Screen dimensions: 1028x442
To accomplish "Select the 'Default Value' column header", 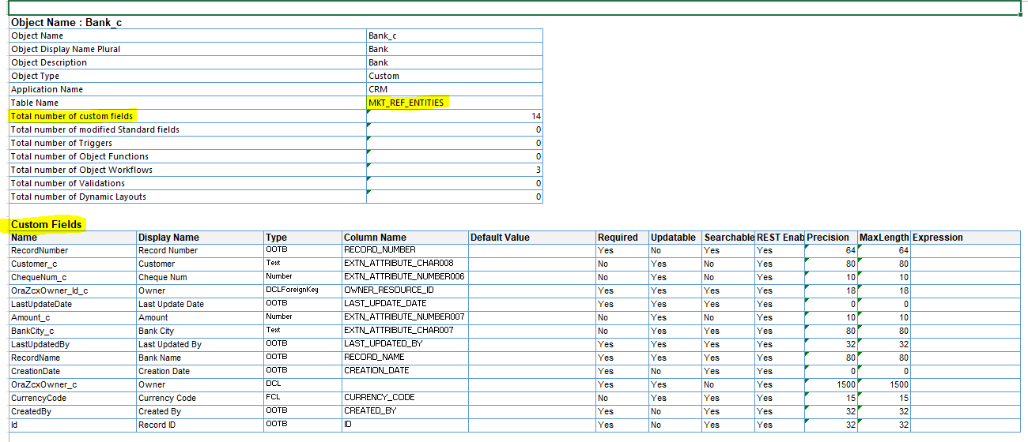I will coord(531,238).
